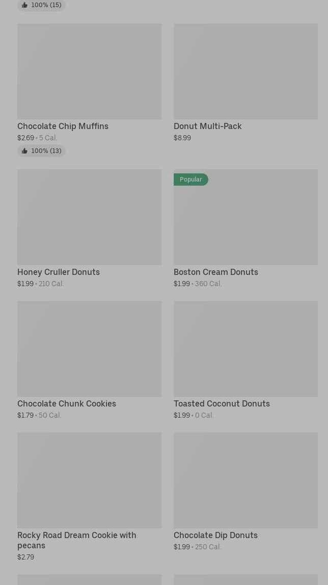Open Honey Cruller Donuts item name
The image size is (328, 585).
(59, 272)
